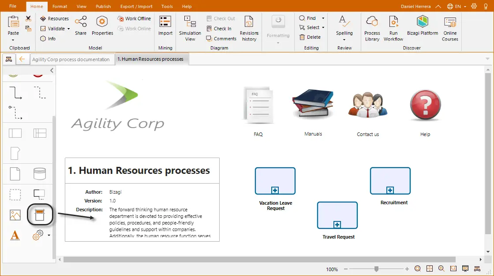
Task: Expand the Paste dropdown arrow
Action: coord(13,40)
